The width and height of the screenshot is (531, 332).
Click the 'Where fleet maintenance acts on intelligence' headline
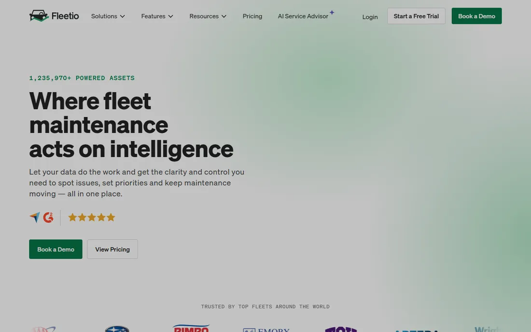click(131, 125)
